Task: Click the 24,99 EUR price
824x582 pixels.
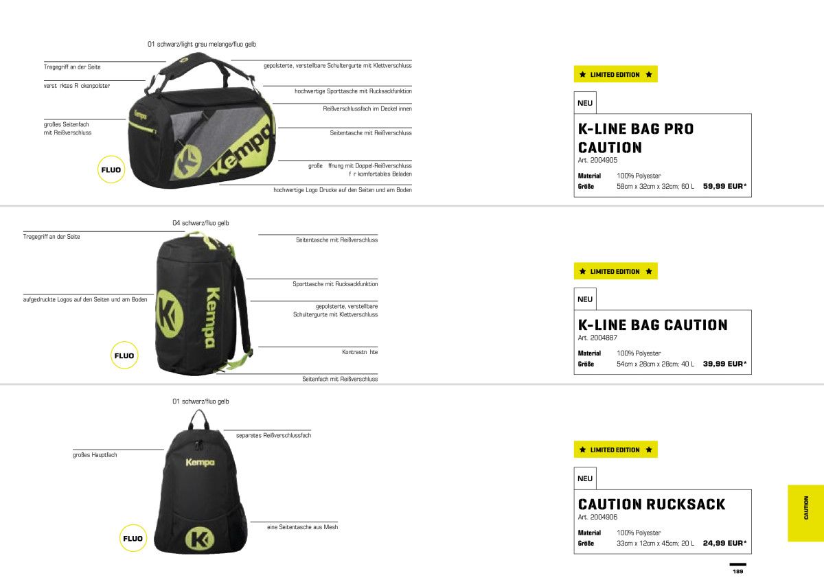Action: click(x=725, y=543)
